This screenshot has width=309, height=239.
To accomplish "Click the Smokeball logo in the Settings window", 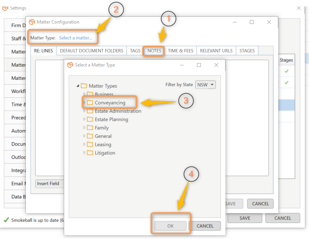I will [5, 8].
